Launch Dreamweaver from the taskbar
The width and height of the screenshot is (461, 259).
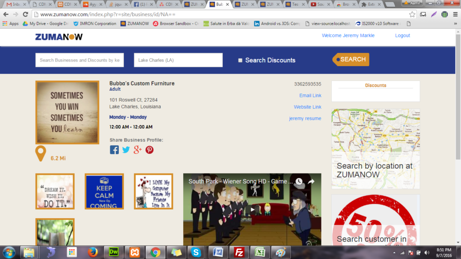coord(113,252)
